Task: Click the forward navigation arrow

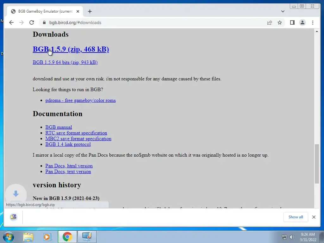Action: pyautogui.click(x=22, y=22)
